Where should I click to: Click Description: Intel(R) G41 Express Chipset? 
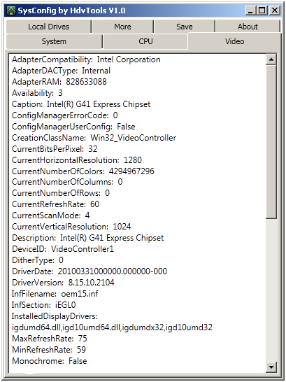point(88,238)
